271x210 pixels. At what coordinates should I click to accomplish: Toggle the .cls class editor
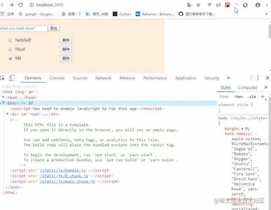(251, 97)
